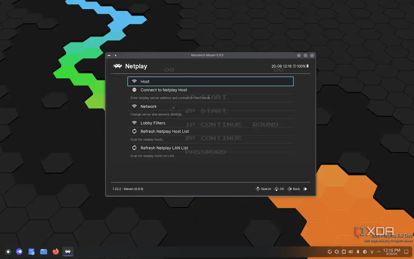Open Lobby Filters

[210, 123]
